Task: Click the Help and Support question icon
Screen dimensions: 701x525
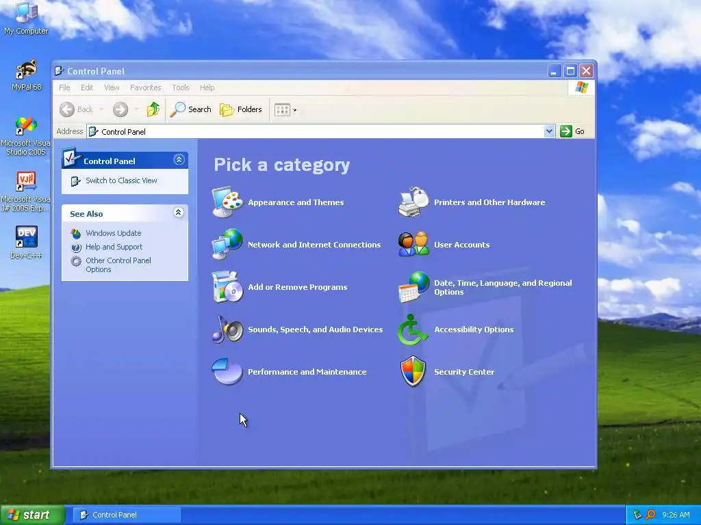Action: 76,247
